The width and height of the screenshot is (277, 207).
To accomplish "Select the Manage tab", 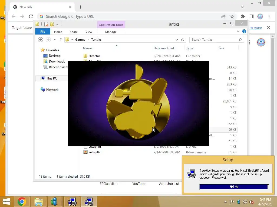I will 111,32.
